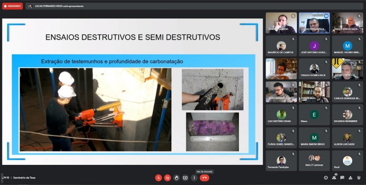Click the meeting clock time display
The image size is (366, 185).
(6, 178)
